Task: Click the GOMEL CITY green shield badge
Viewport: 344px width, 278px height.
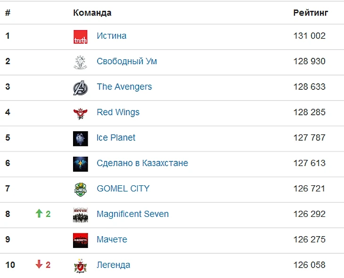Action: [80, 190]
